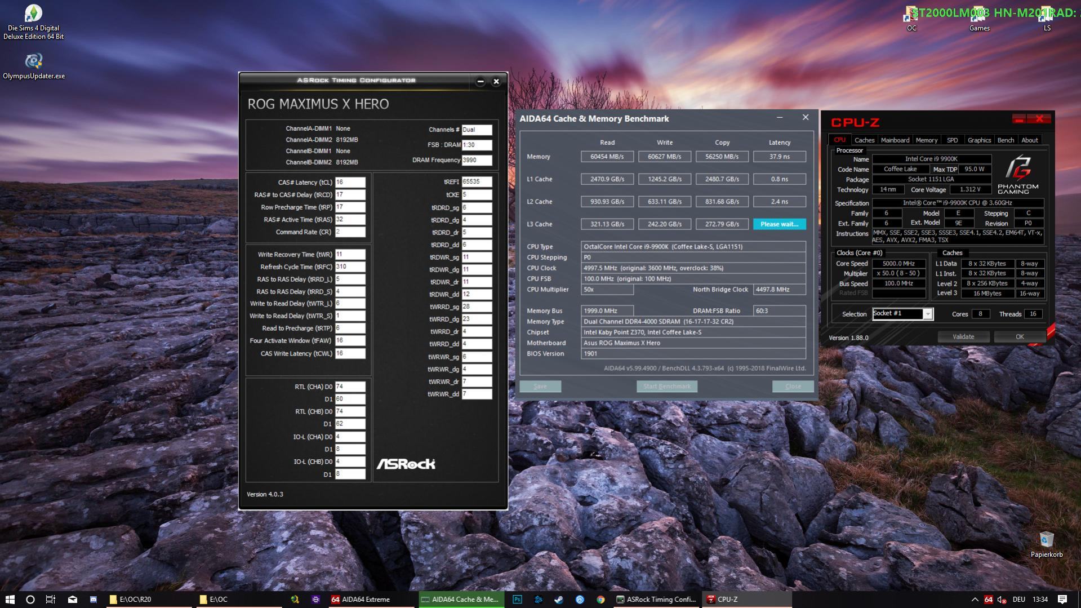
Task: Open the DEU input language indicator
Action: pyautogui.click(x=1018, y=600)
